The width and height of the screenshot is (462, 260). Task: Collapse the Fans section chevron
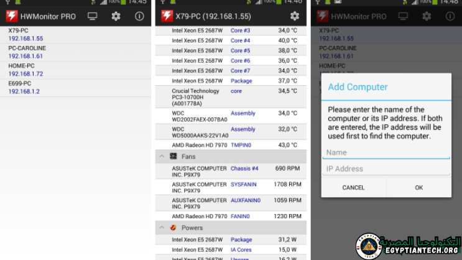[162, 156]
